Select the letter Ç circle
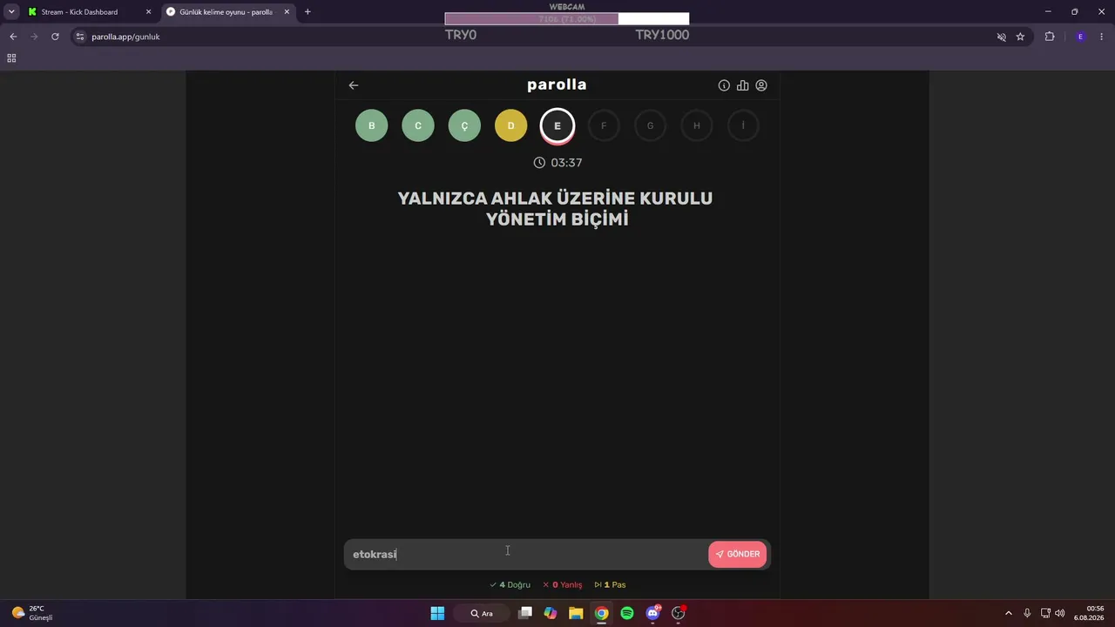 (464, 125)
